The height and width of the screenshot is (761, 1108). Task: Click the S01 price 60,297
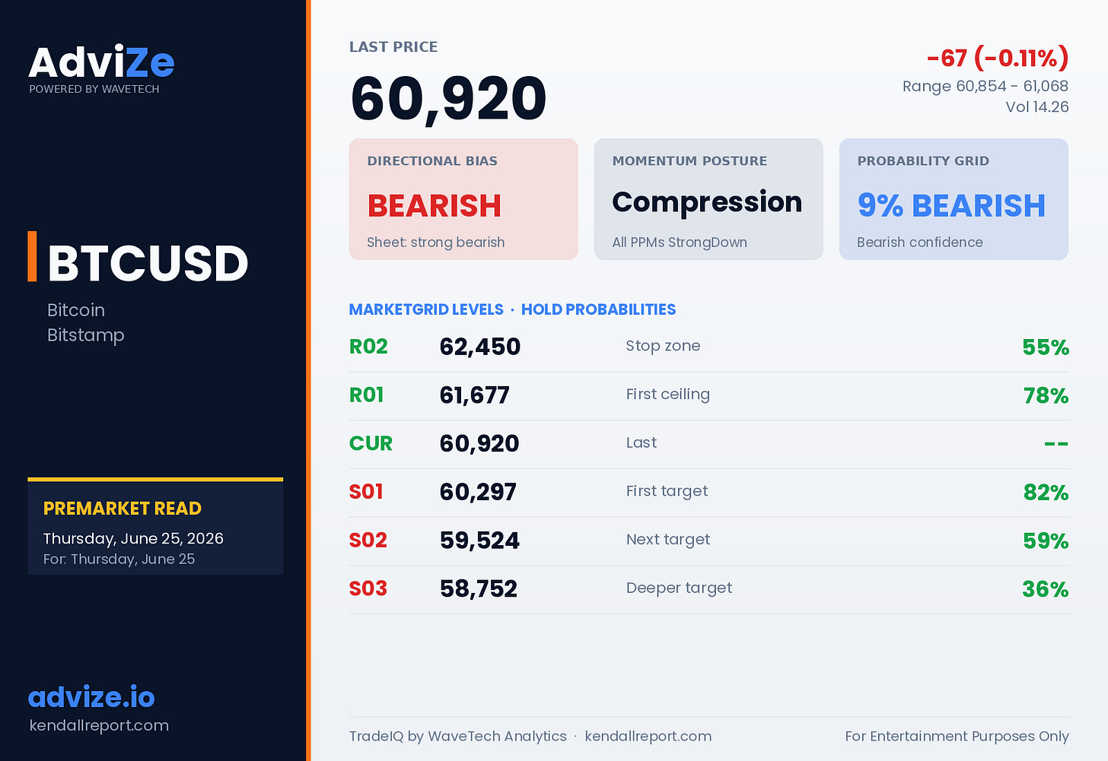tap(478, 492)
